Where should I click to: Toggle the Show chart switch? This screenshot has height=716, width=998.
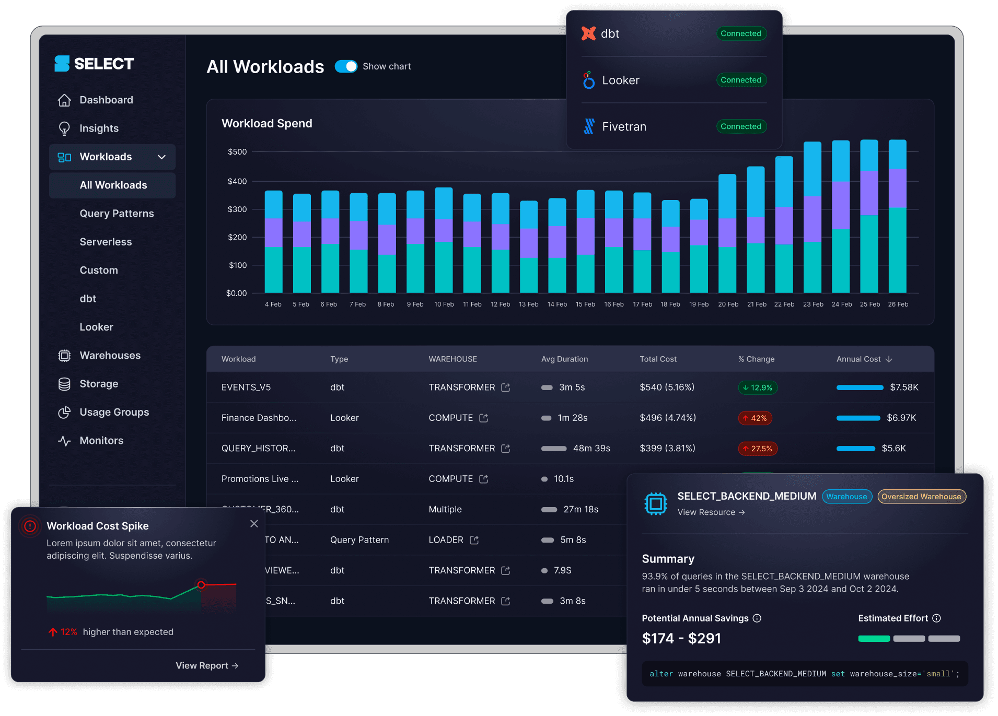point(346,66)
